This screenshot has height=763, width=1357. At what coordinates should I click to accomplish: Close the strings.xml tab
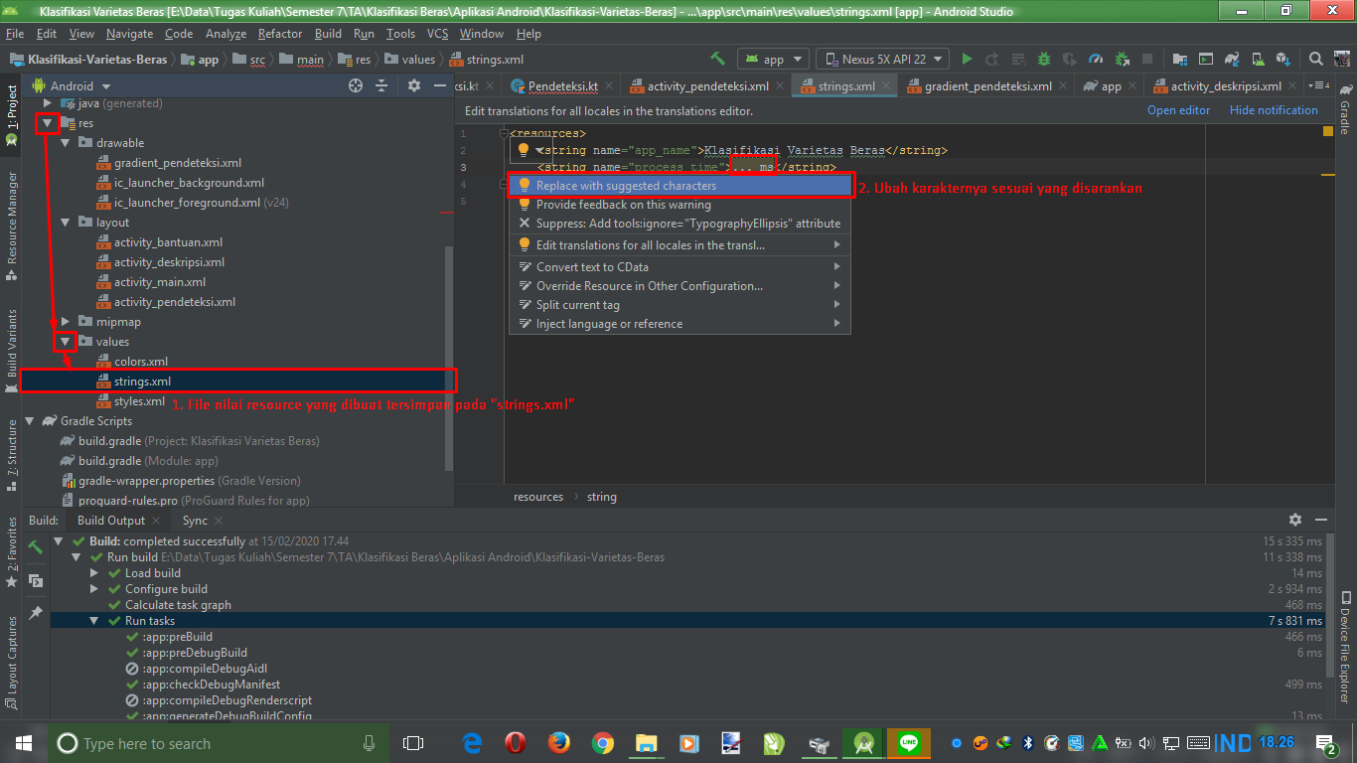tap(885, 86)
